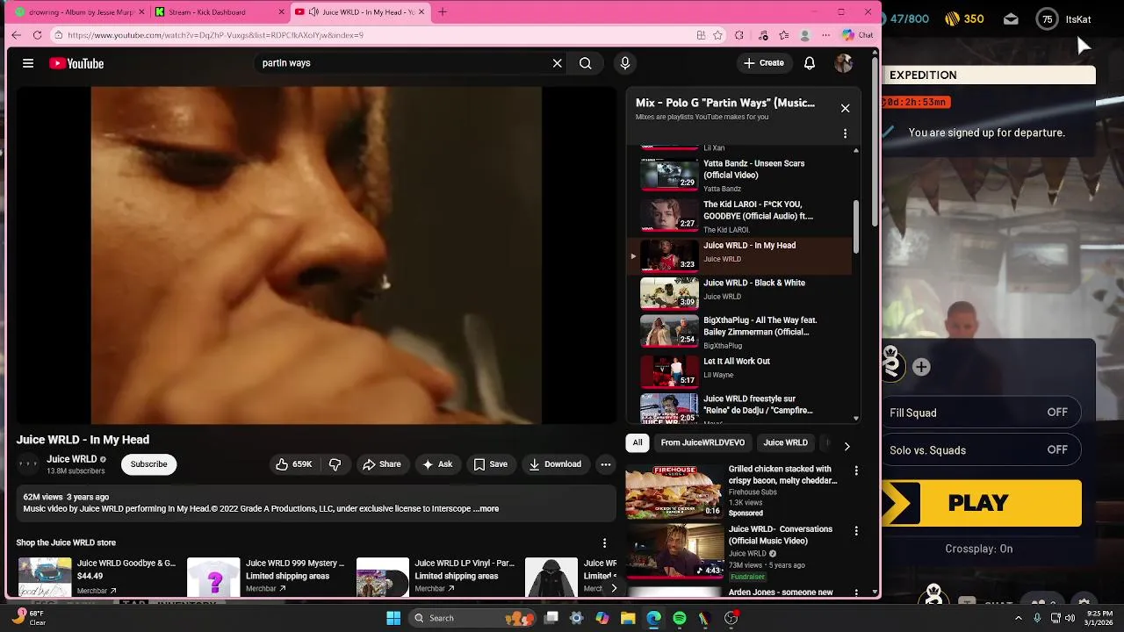
Task: Open Spotify from the taskbar
Action: (x=680, y=618)
